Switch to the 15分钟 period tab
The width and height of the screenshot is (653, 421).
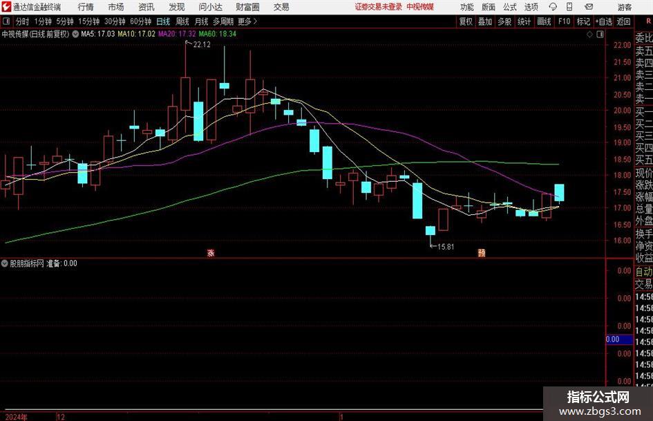88,21
